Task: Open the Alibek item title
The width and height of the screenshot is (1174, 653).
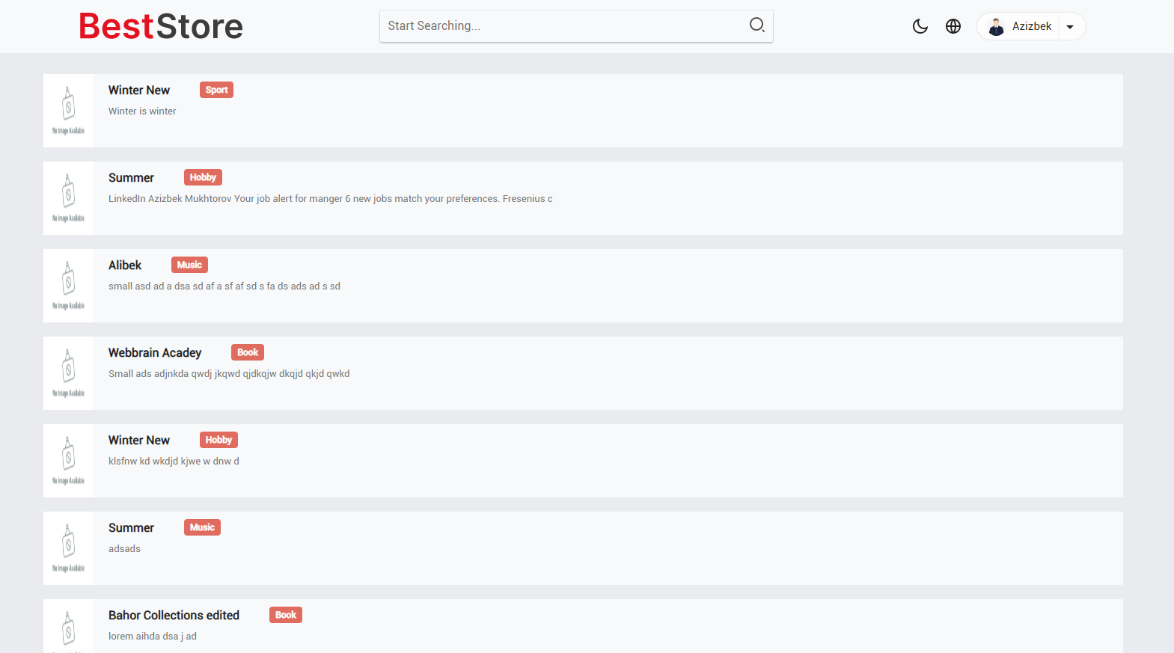Action: point(125,265)
